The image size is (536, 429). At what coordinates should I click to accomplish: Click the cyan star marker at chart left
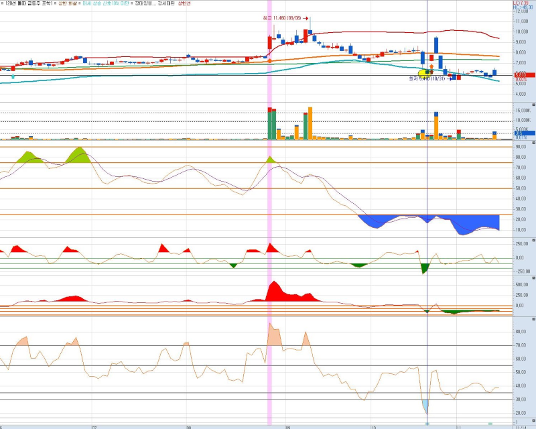point(13,76)
